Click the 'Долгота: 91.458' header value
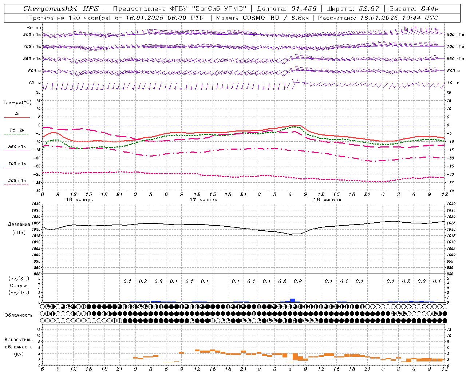This screenshot has height=372, width=466. pos(287,9)
